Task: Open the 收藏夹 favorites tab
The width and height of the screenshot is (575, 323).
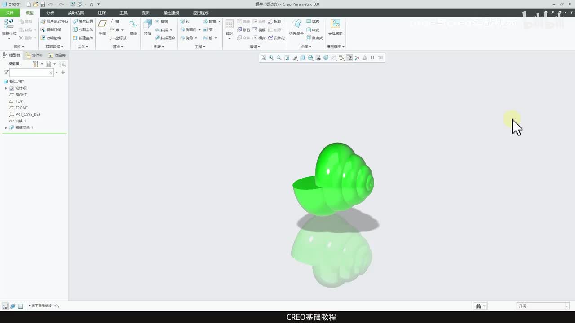Action: pos(57,55)
